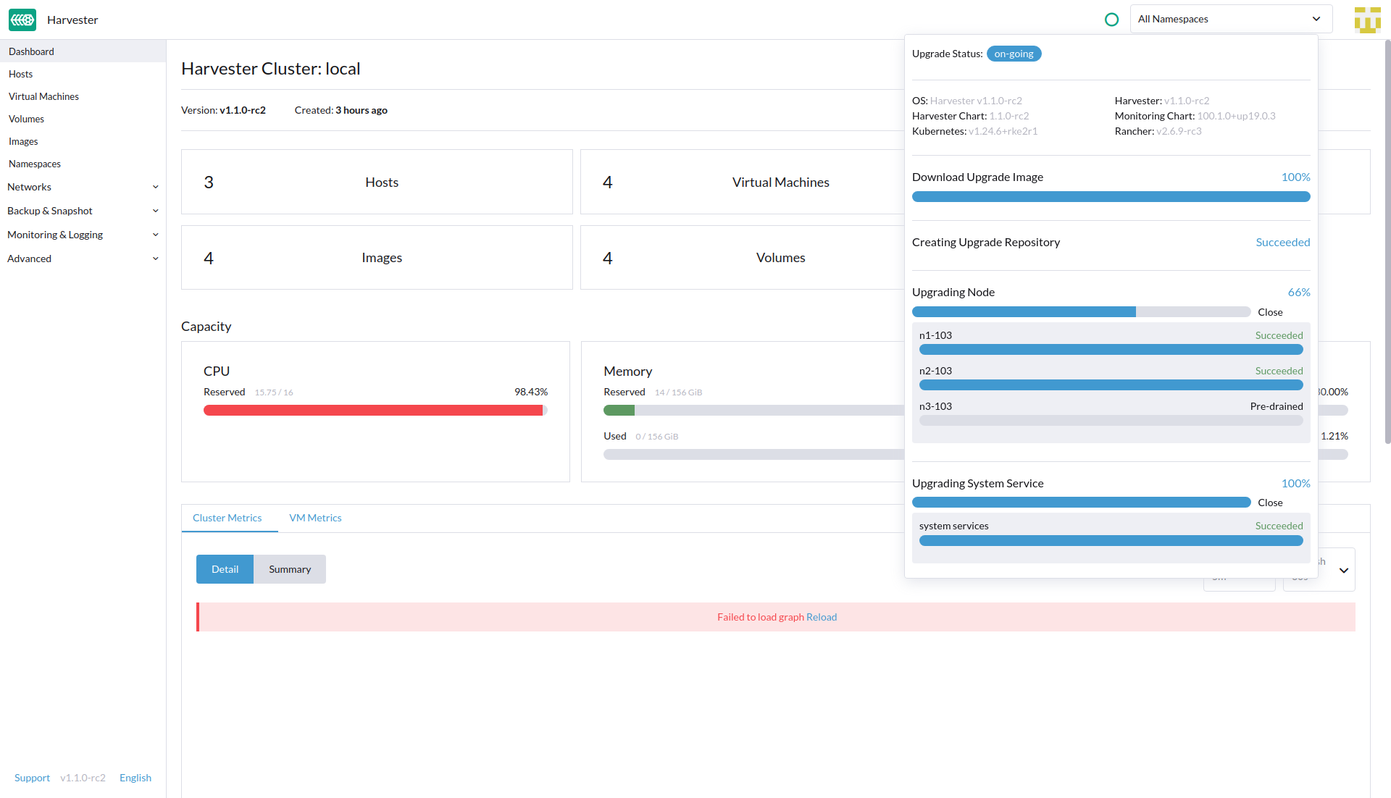Toggle graph view to Summary
Image resolution: width=1391 pixels, height=798 pixels.
(290, 569)
